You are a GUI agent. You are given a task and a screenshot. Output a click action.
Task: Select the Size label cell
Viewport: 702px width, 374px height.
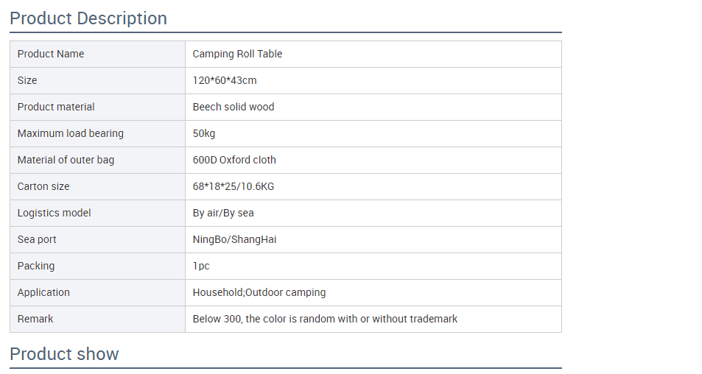tap(97, 80)
